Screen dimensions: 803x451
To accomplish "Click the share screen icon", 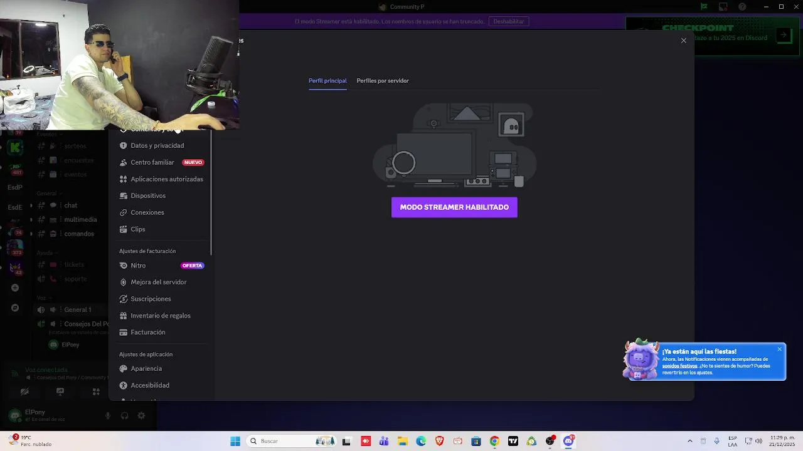I will coord(60,392).
